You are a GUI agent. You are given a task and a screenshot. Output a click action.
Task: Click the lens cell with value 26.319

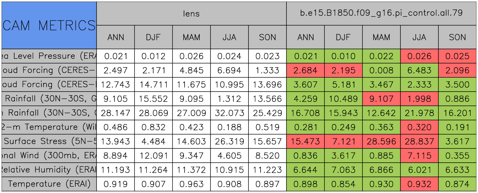(x=229, y=142)
